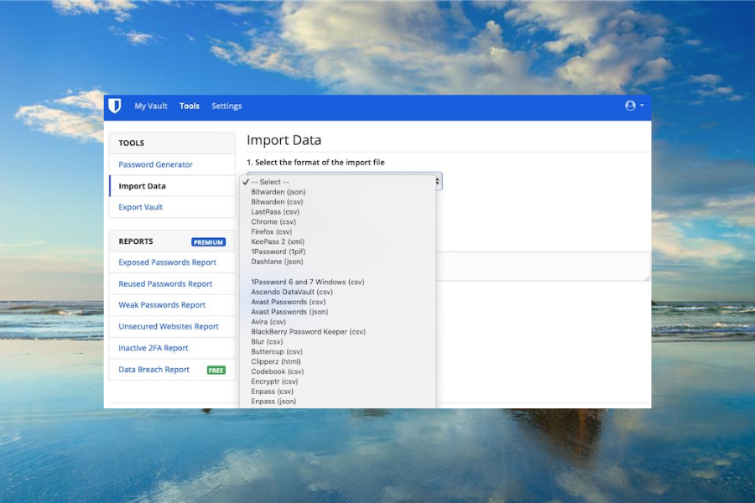Open the Data Breach Report
Image resolution: width=755 pixels, height=503 pixels.
[x=154, y=370]
